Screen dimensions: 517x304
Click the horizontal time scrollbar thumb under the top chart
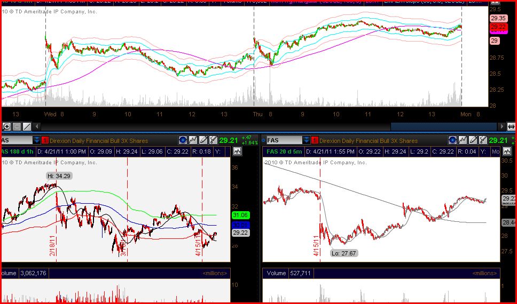[x=444, y=126]
